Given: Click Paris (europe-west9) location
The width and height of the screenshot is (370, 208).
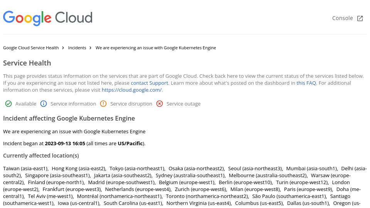Looking at the screenshot, I should point(308,190).
